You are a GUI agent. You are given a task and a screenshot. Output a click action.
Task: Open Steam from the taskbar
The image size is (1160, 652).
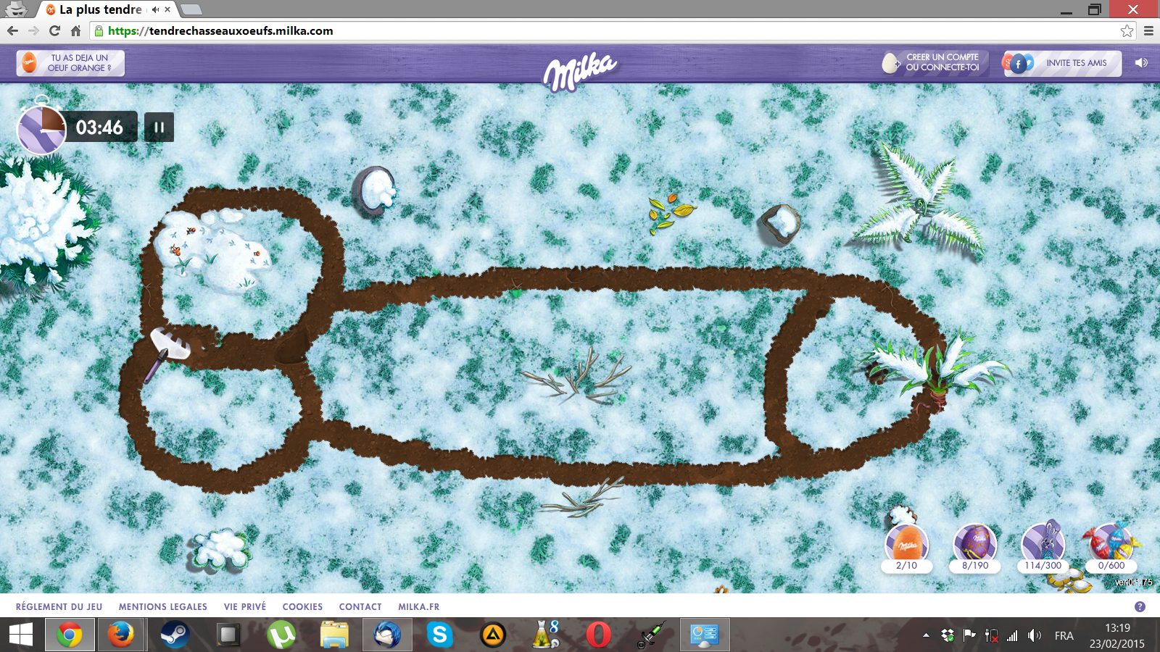tap(174, 635)
